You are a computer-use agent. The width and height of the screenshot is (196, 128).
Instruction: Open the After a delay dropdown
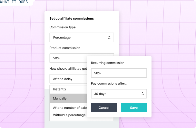pos(68,79)
